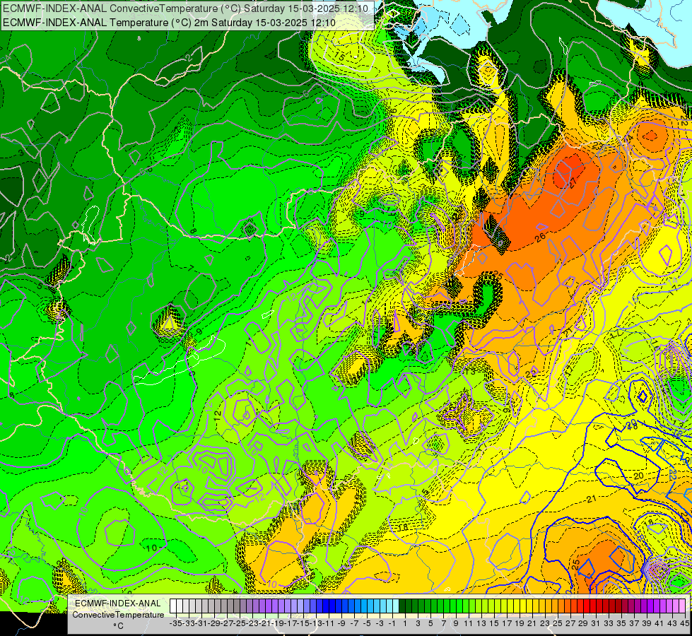Click the Temperature 2m title line

(169, 23)
